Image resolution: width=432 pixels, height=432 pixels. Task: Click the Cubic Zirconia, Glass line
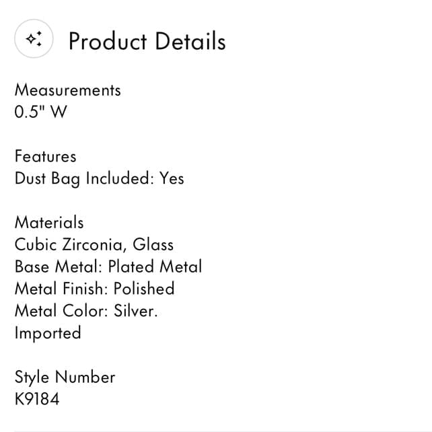[94, 245]
